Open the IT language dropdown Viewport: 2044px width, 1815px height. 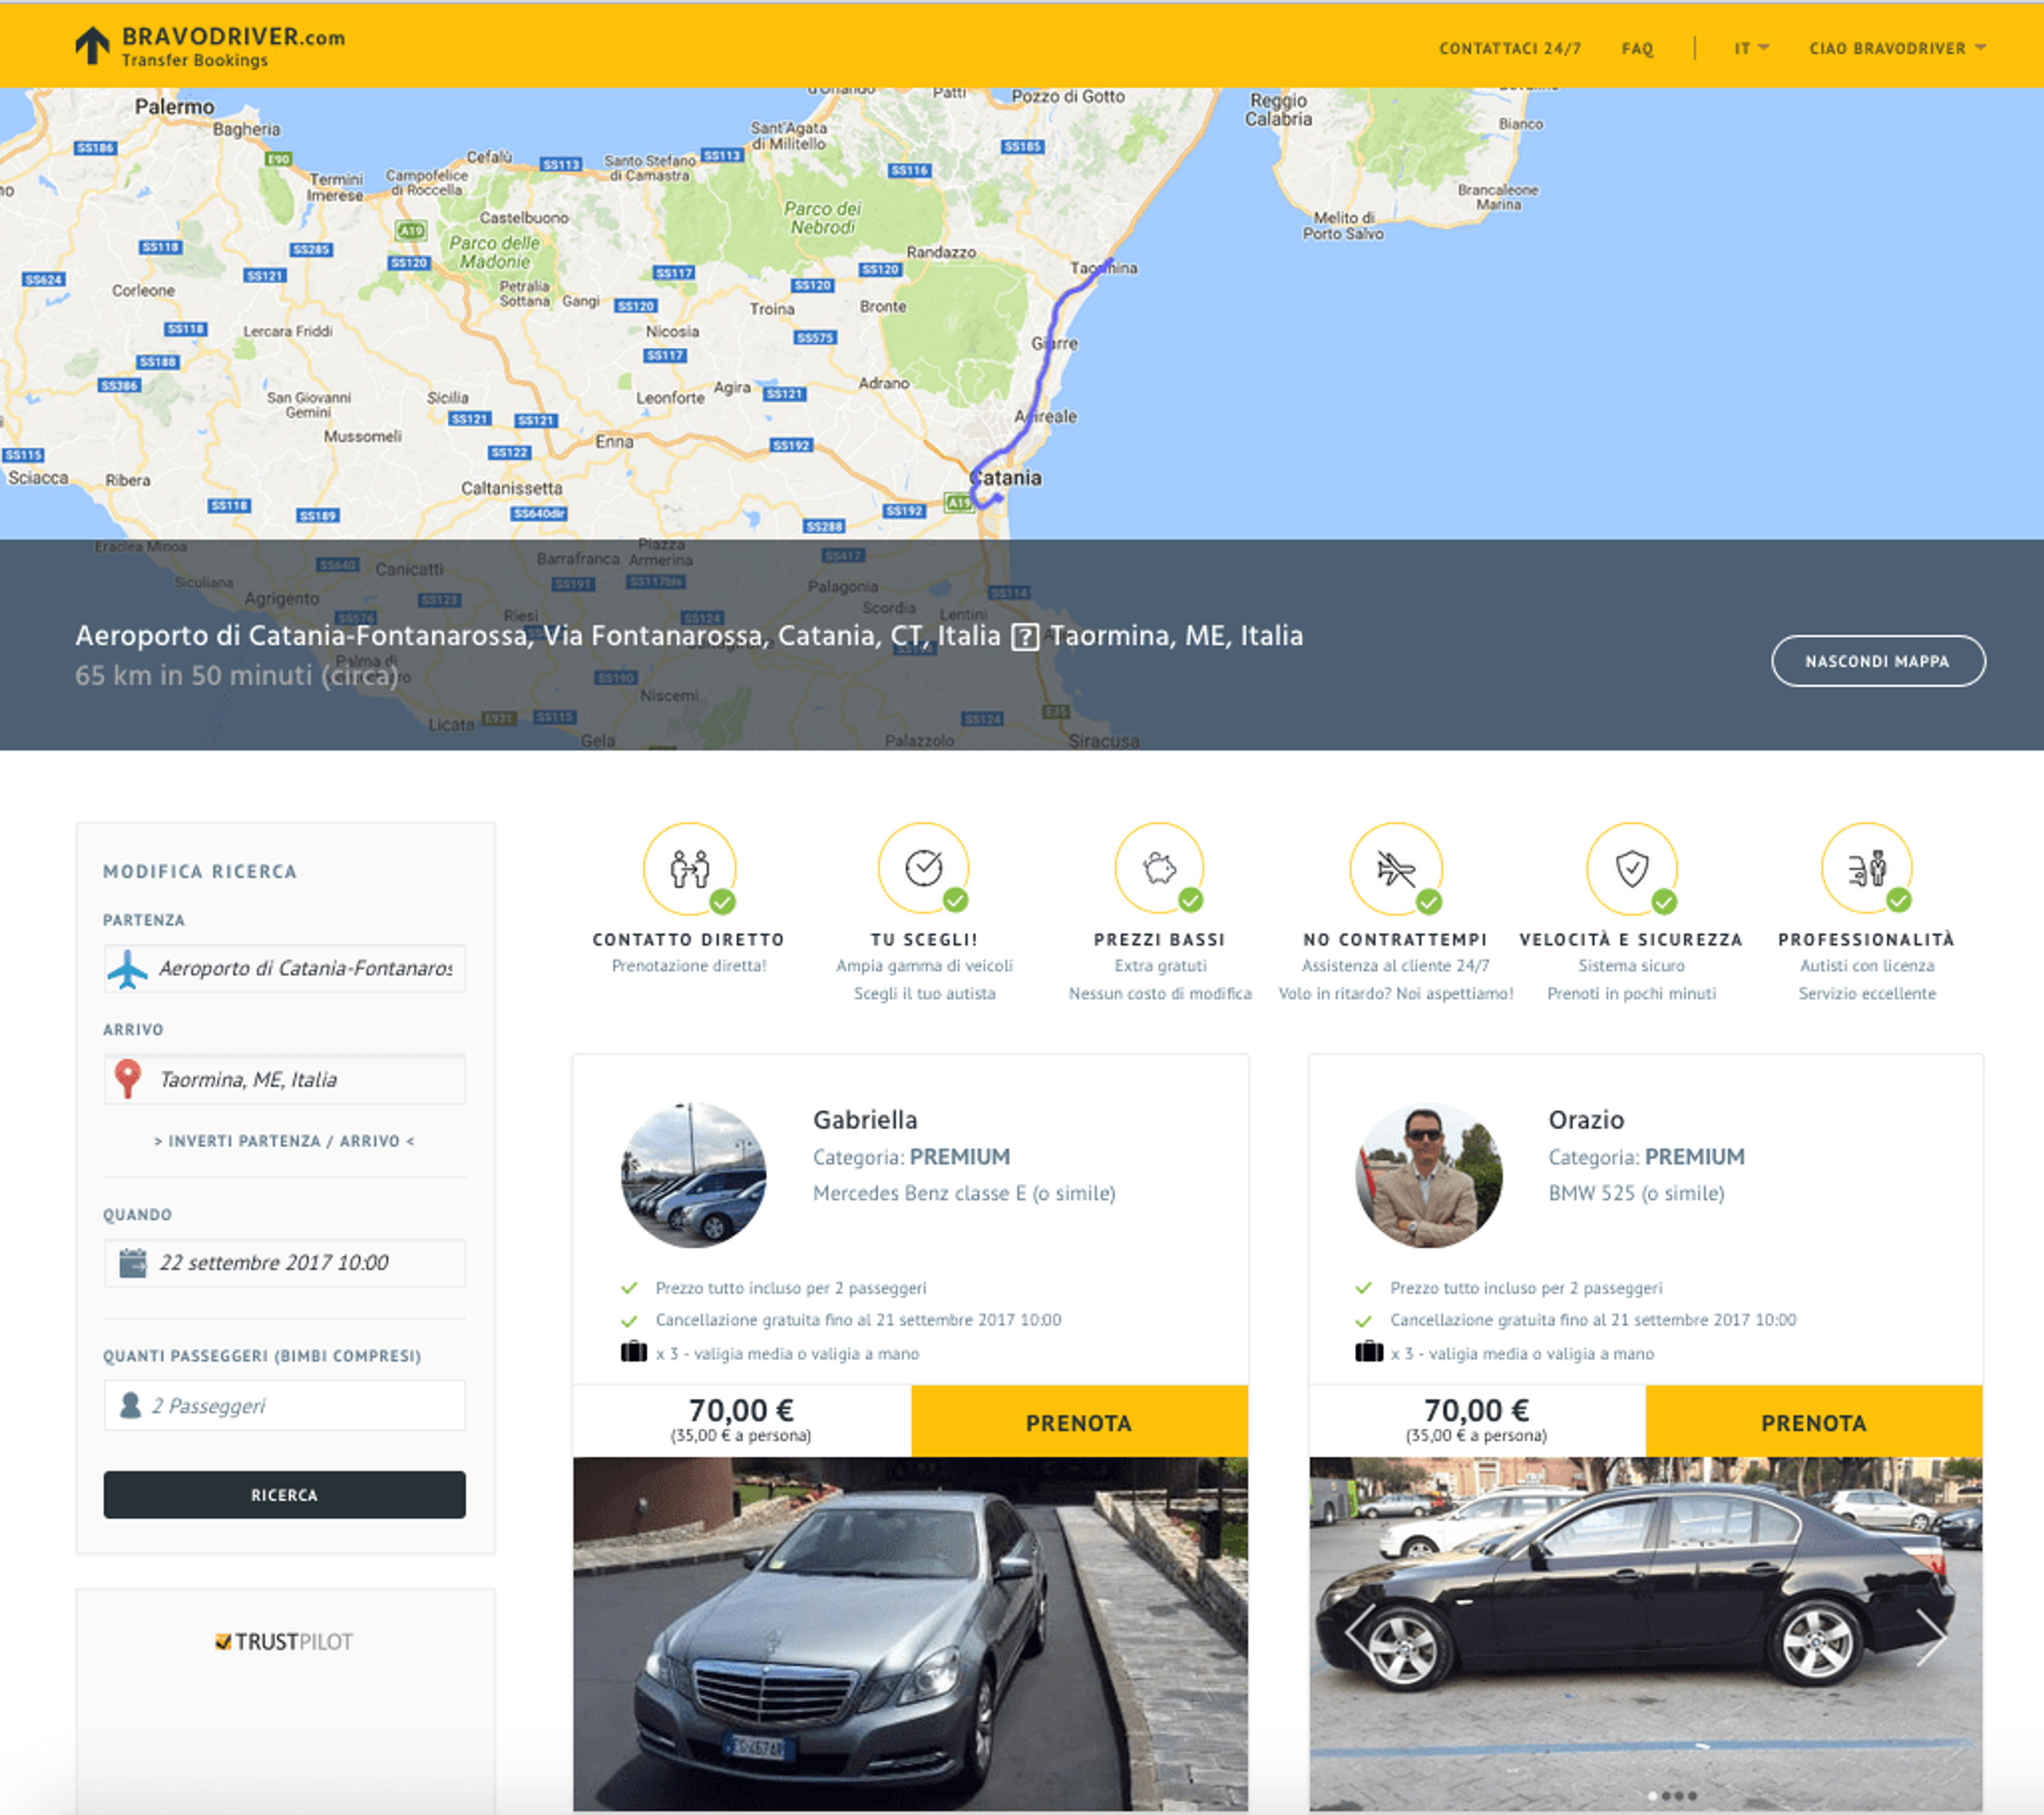tap(1751, 48)
